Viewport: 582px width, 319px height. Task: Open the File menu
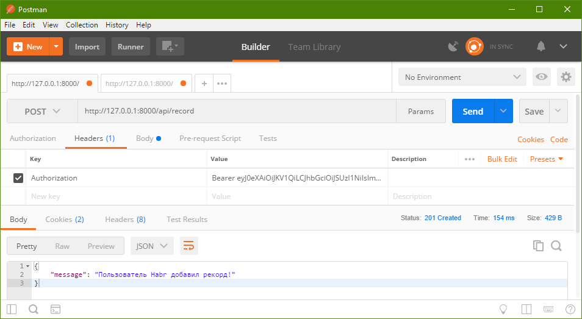click(10, 25)
